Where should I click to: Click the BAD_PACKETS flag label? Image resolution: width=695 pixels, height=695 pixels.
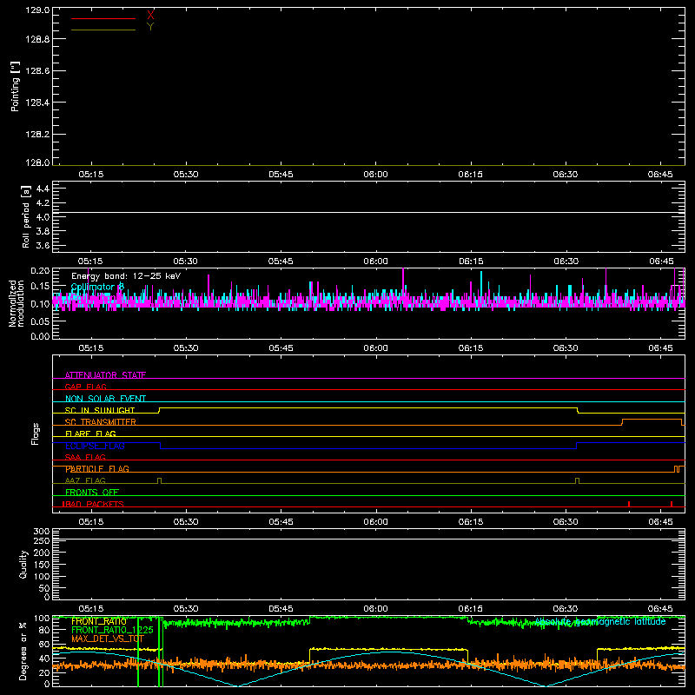[93, 504]
